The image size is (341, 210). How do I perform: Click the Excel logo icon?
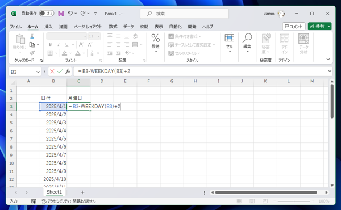point(14,14)
